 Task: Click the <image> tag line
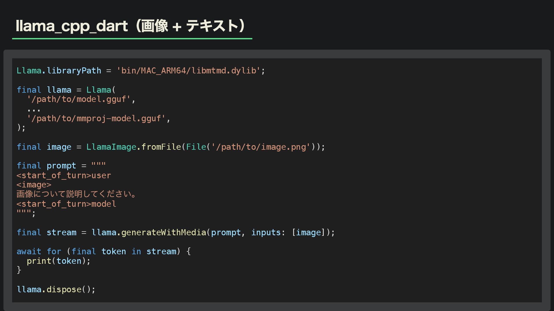pyautogui.click(x=34, y=185)
